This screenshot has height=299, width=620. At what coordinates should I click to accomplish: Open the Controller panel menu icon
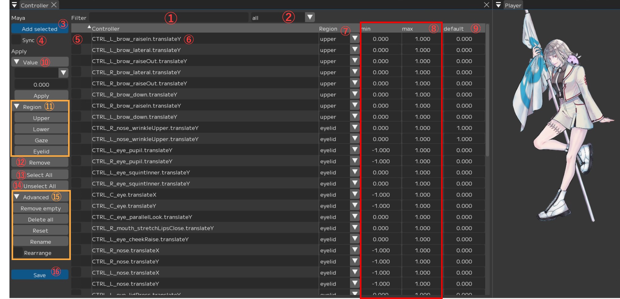tap(14, 5)
